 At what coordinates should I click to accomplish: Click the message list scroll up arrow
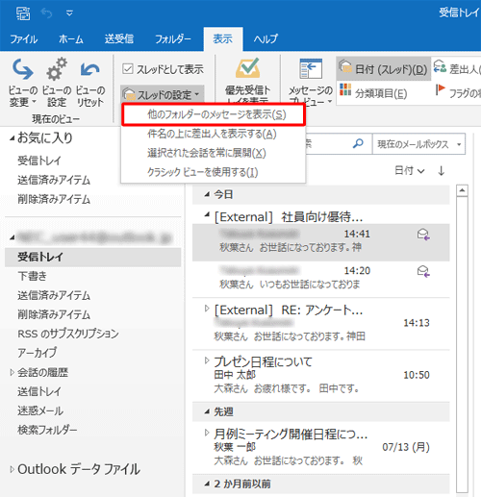point(462,190)
